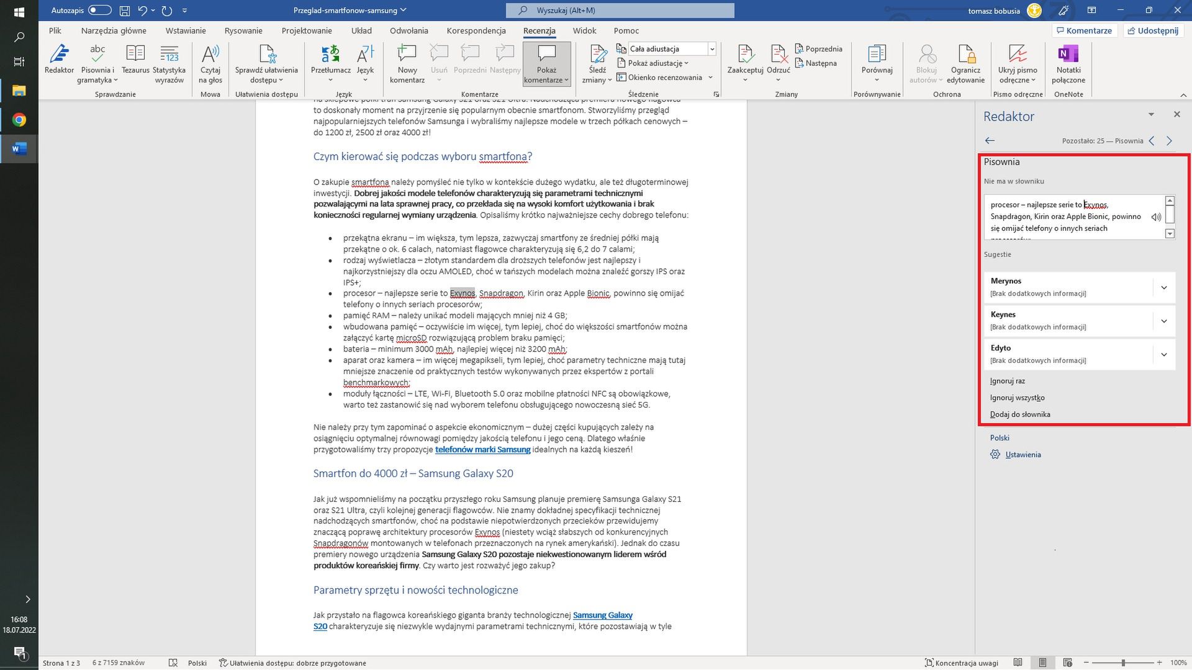Show Statystyka wyrazów

point(168,62)
